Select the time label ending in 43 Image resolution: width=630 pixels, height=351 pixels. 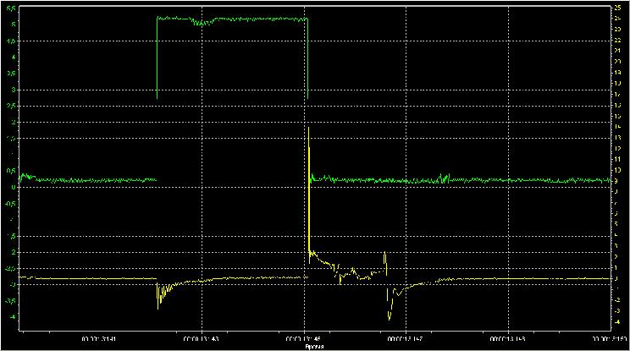coord(202,339)
